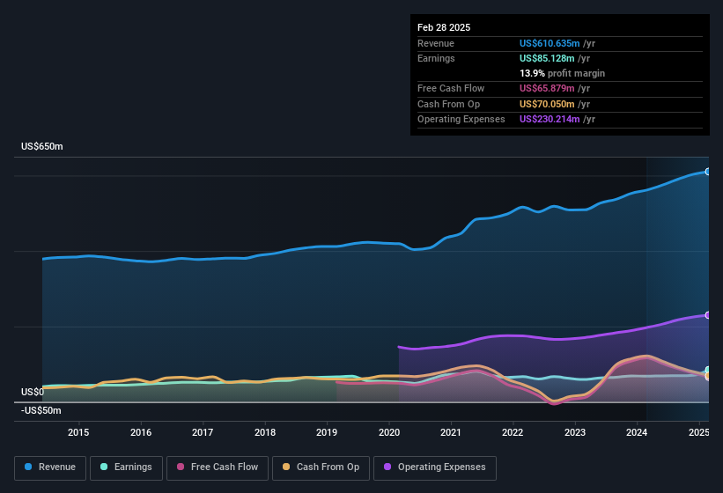The height and width of the screenshot is (493, 723).
Task: Click the Operating Expenses tooltip label
Action: (461, 120)
